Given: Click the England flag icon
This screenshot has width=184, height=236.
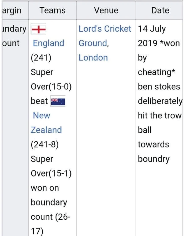Looking at the screenshot, I should click(x=38, y=29).
